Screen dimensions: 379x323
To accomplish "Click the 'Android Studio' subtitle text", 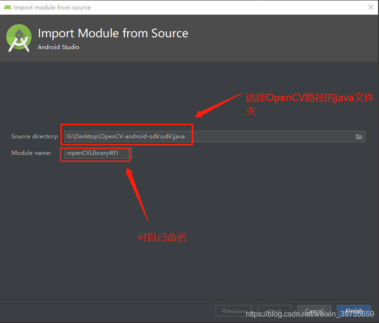I will click(59, 47).
